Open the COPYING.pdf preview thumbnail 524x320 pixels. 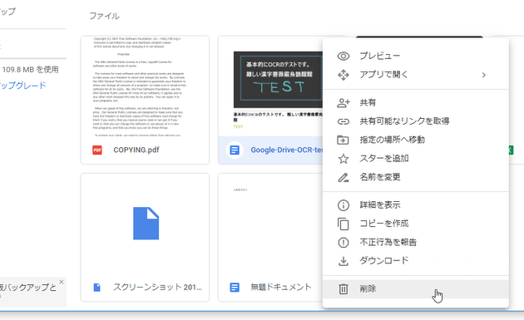click(145, 86)
